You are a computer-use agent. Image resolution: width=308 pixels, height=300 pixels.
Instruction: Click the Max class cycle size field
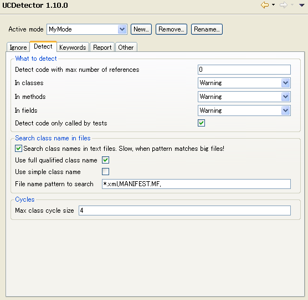[184, 210]
